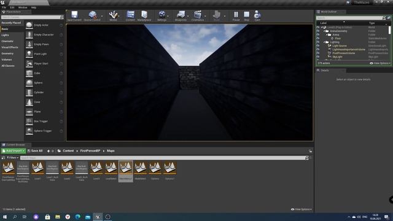Go to the Content breadcrumb folder
Viewport: 393px width, 221px height.
coord(68,151)
